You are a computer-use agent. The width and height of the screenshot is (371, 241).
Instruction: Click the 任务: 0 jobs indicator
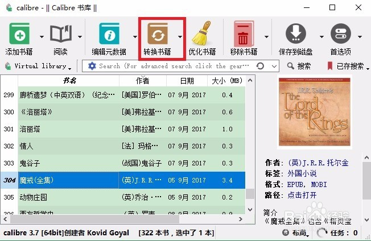click(337, 233)
